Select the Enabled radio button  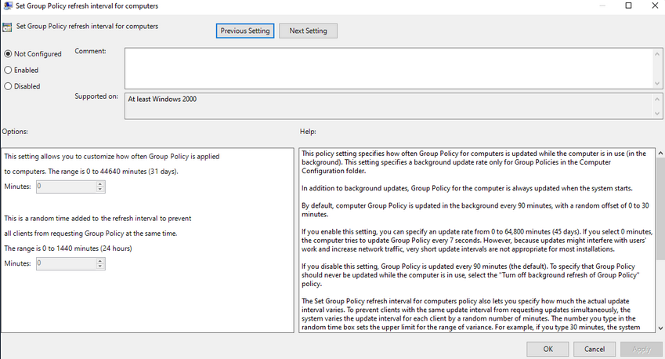[8, 70]
